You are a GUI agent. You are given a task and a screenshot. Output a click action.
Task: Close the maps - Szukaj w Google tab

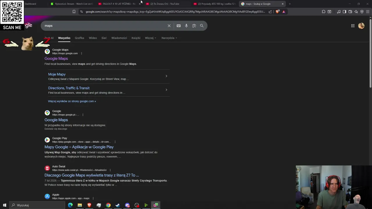pyautogui.click(x=282, y=4)
